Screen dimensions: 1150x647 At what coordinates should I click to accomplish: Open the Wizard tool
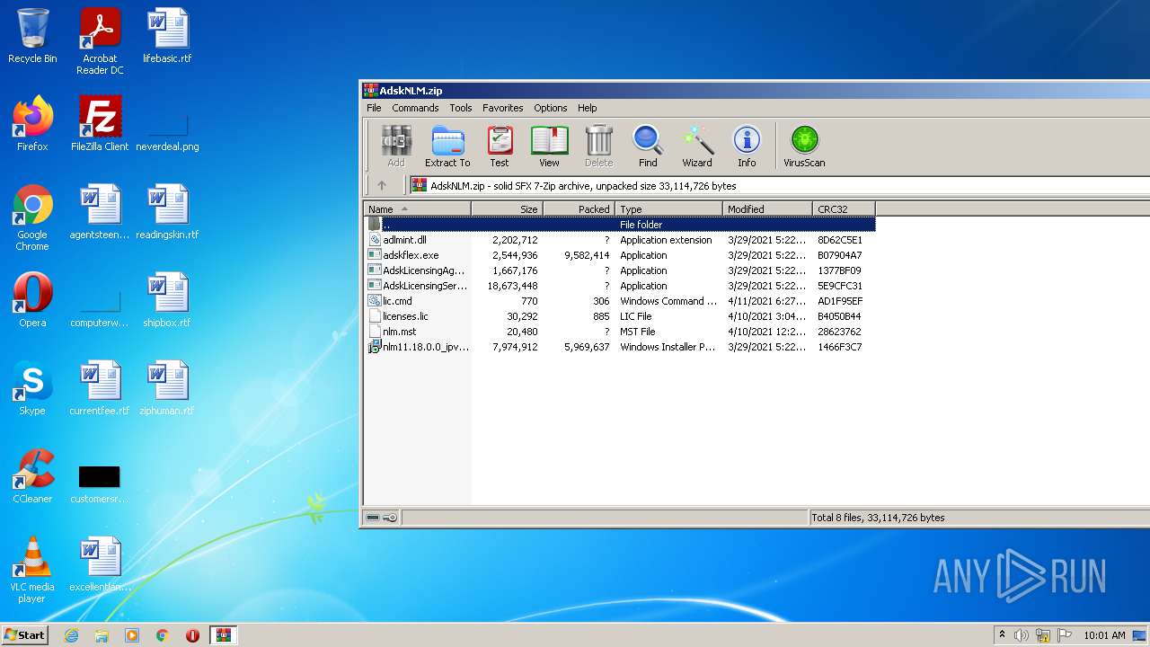click(697, 146)
